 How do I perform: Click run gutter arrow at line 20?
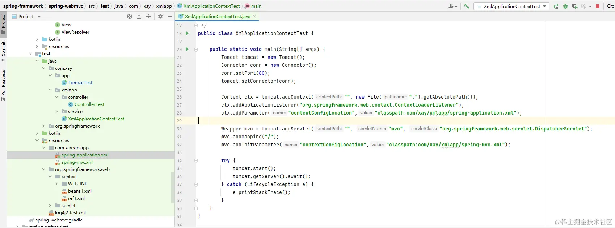point(187,49)
